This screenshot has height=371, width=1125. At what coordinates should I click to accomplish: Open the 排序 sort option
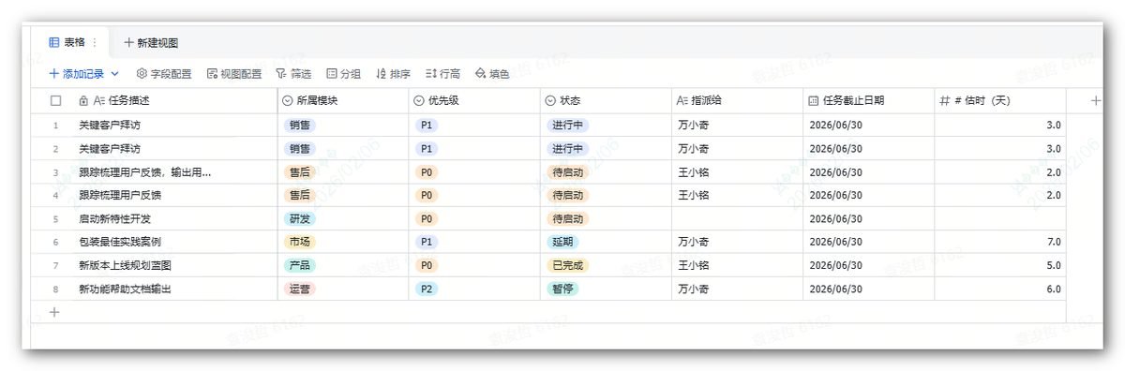click(x=393, y=73)
